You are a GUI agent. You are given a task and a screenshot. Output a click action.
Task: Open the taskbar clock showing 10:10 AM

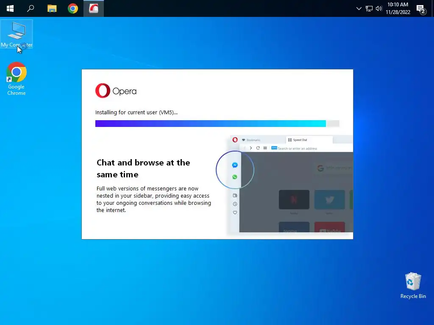398,8
